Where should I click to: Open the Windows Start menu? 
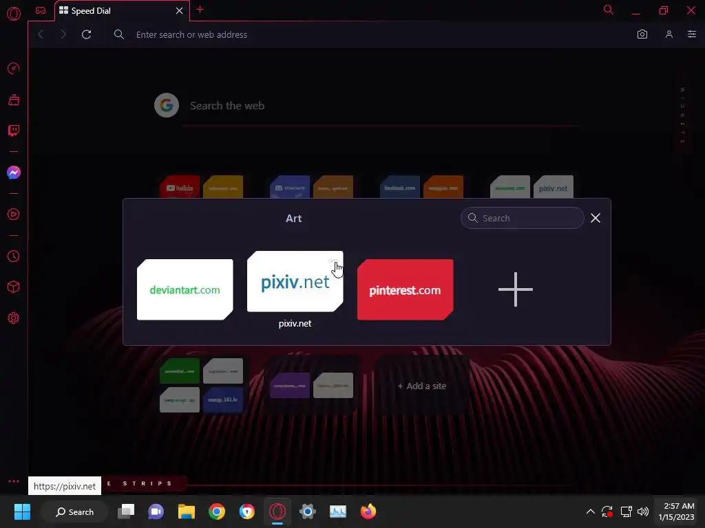tap(22, 511)
